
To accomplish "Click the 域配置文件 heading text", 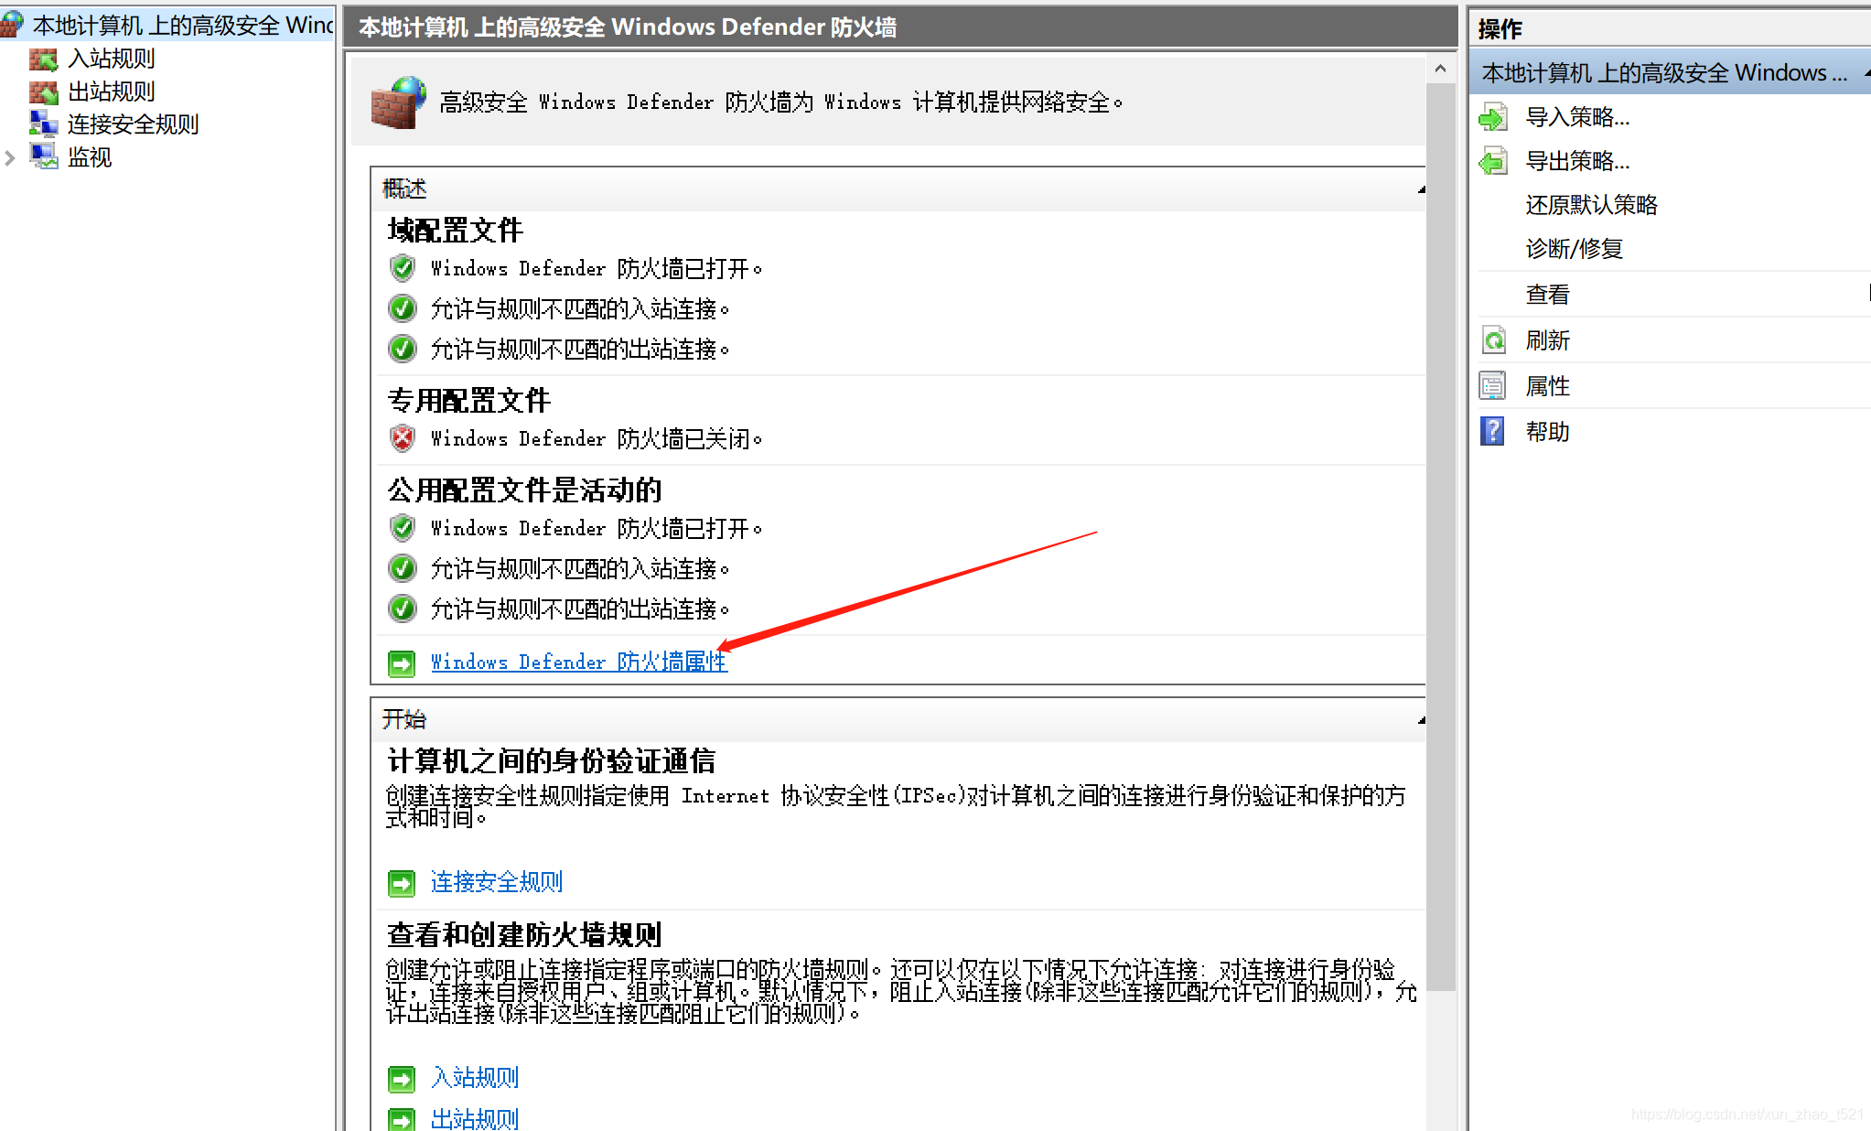I will [455, 230].
